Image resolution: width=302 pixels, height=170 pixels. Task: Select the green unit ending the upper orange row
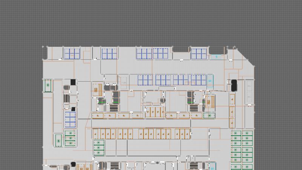(x=209, y=116)
